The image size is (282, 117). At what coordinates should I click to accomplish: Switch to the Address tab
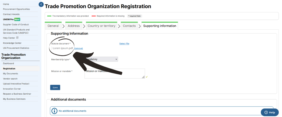coord(74,26)
